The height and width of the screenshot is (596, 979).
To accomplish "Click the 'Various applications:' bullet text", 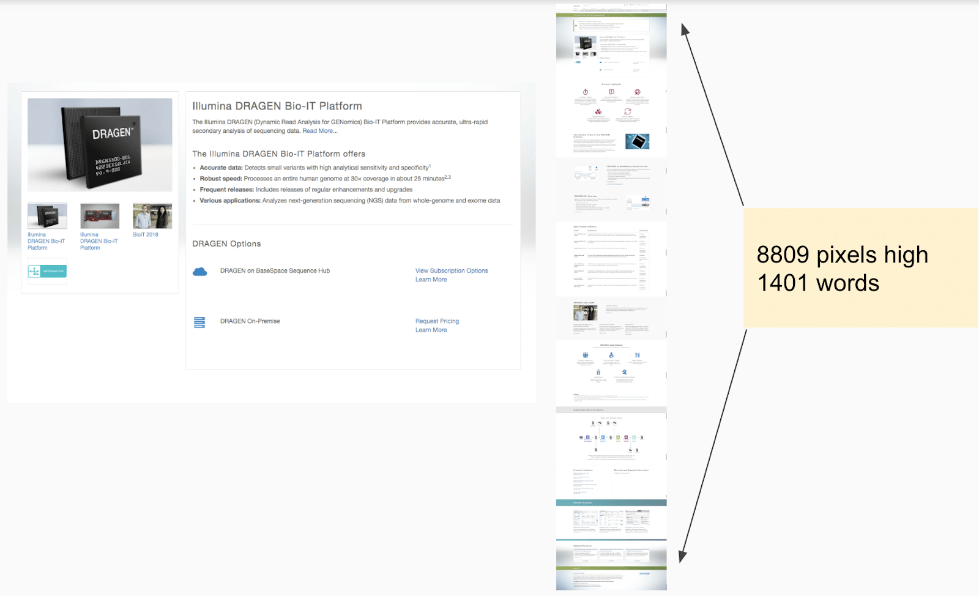I will click(x=230, y=201).
